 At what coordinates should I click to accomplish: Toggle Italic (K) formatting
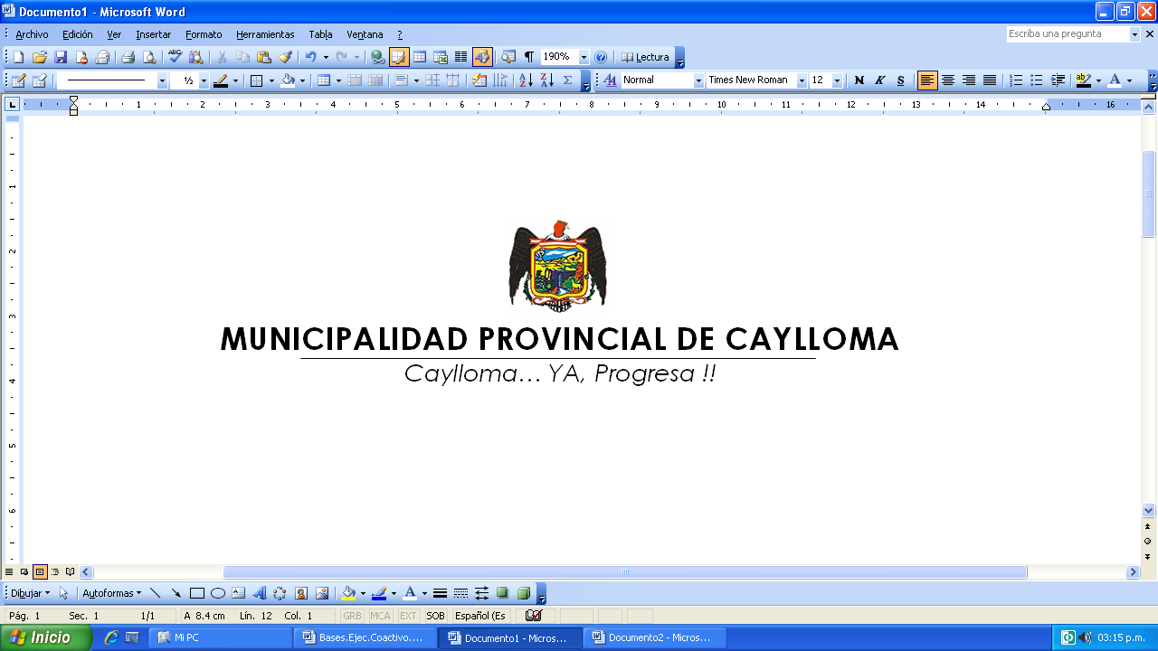[x=879, y=80]
